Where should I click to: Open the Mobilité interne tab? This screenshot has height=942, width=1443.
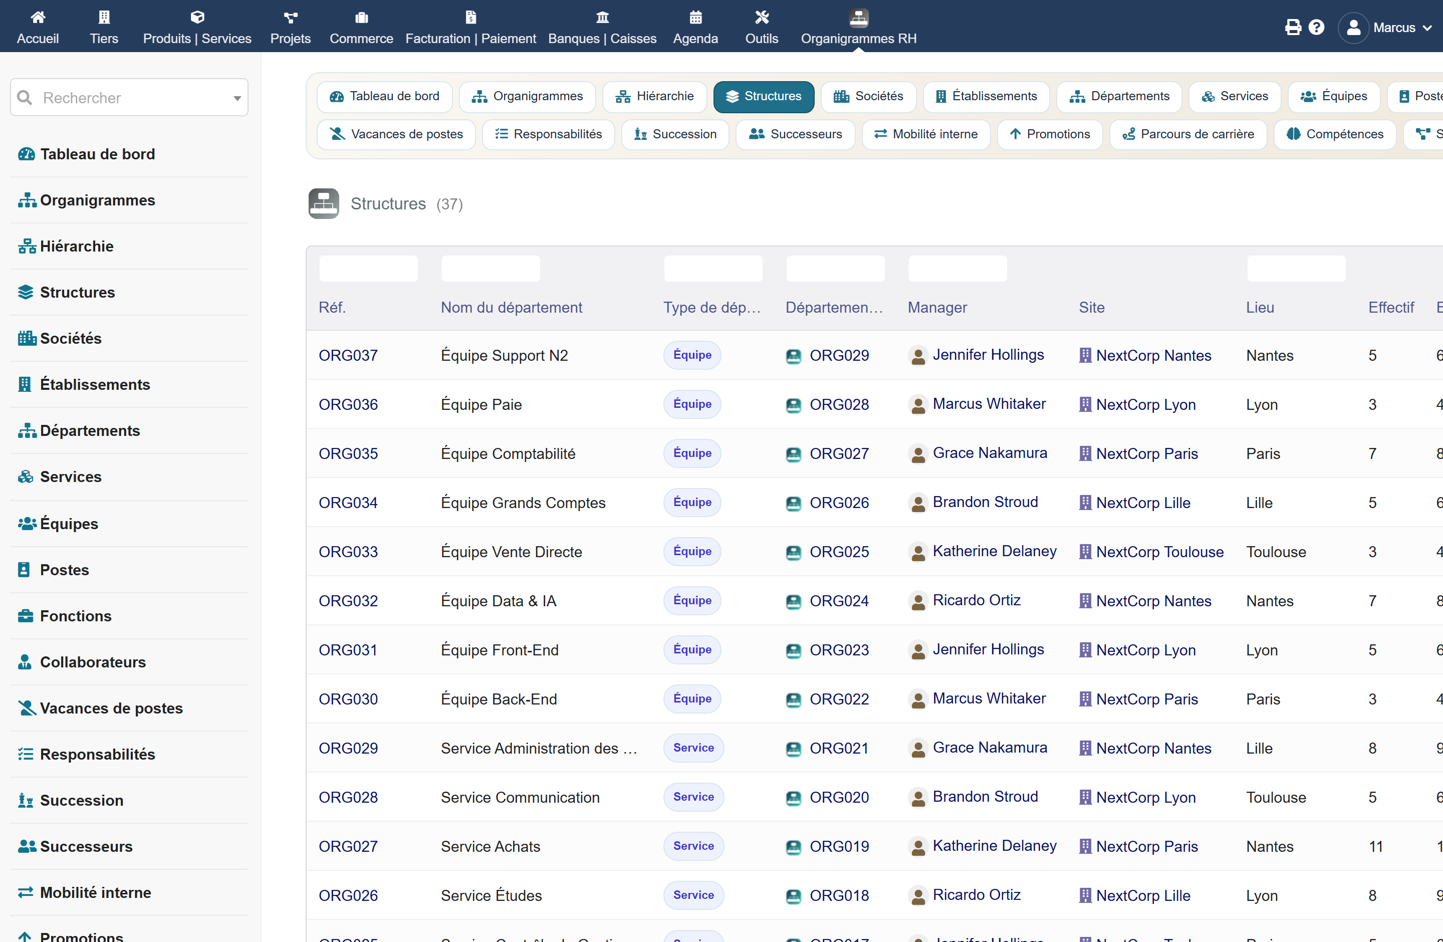tap(925, 134)
